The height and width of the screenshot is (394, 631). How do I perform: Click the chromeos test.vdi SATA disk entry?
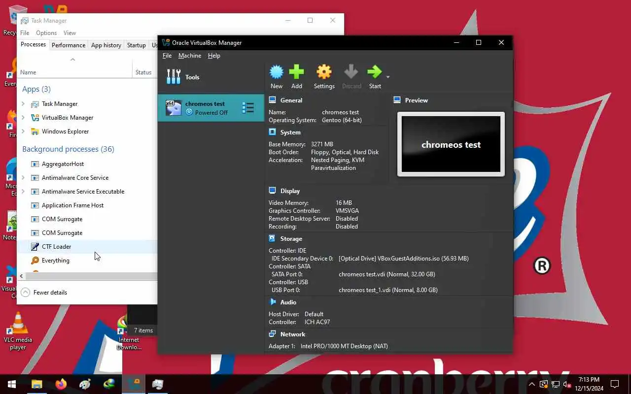387,274
